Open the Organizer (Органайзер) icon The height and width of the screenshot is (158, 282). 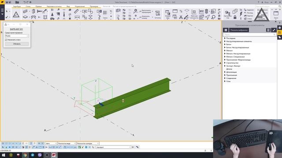tap(227, 14)
